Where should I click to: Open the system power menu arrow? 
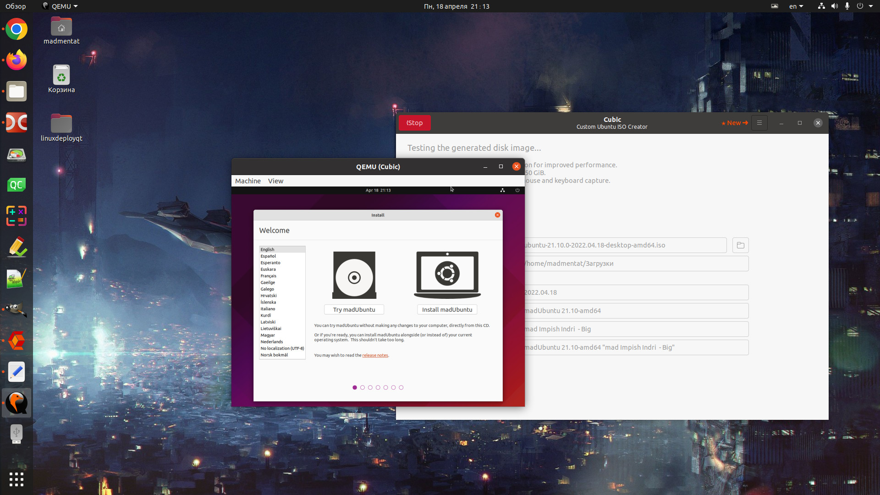tap(871, 6)
